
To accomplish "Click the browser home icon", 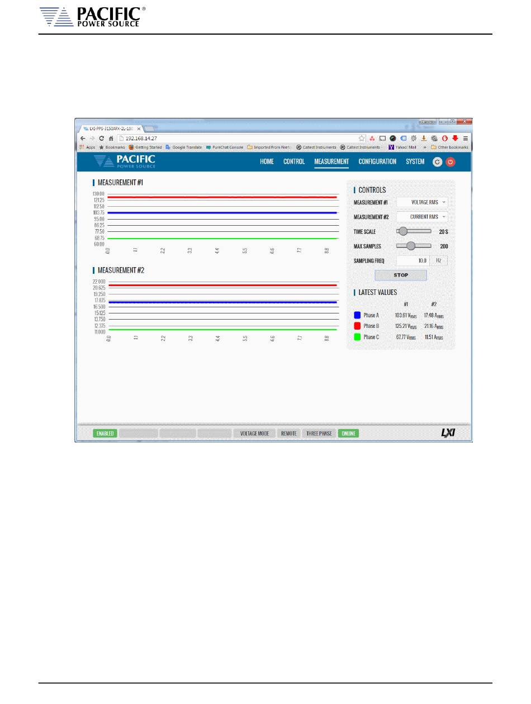I will [111, 138].
